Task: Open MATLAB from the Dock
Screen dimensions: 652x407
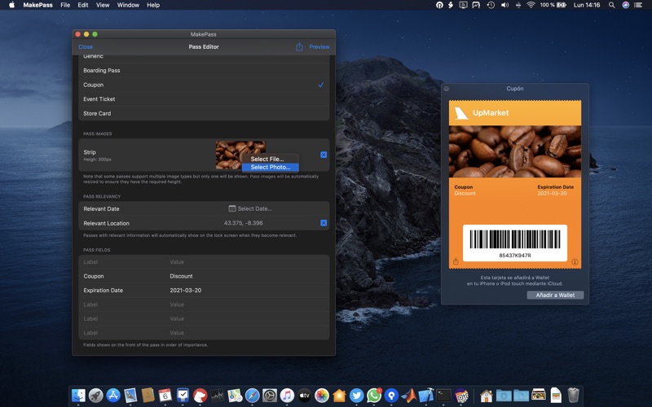Action: click(x=409, y=396)
